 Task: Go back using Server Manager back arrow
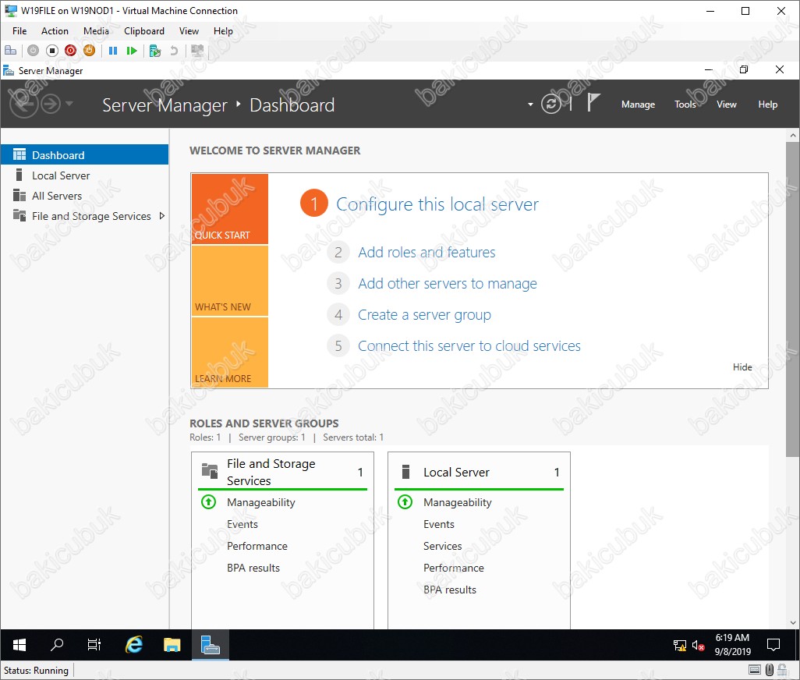coord(23,104)
